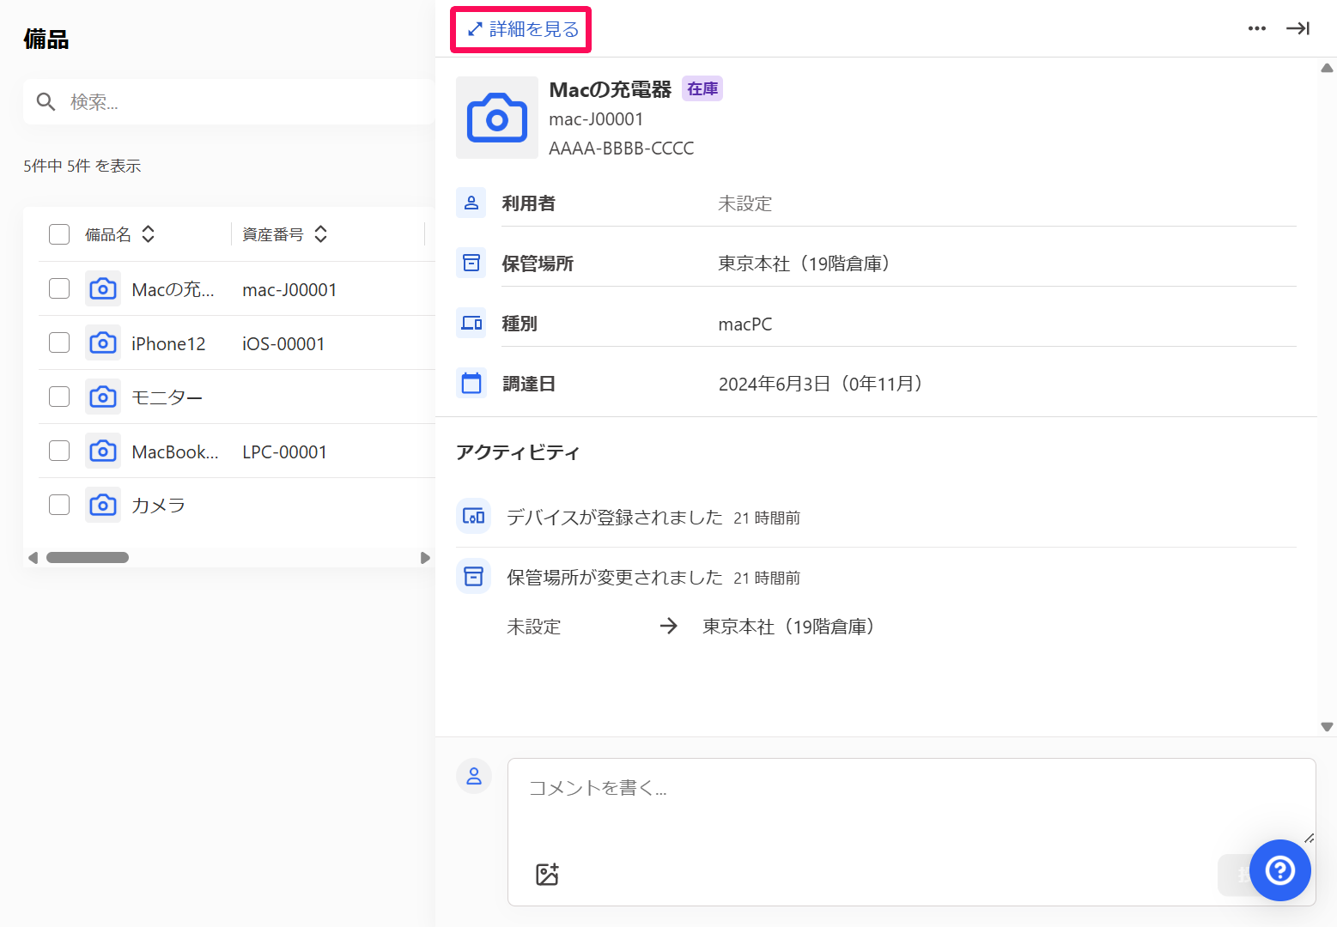The width and height of the screenshot is (1337, 927).
Task: Click the search magnifier icon
Action: tap(46, 102)
